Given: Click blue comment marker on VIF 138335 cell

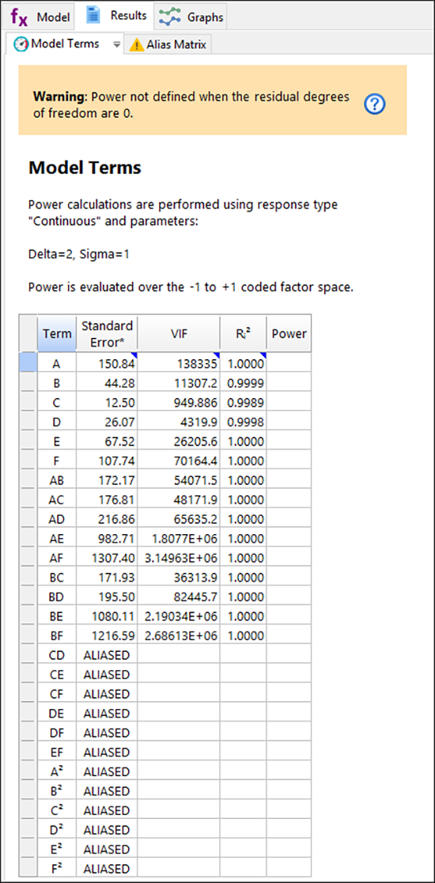Looking at the screenshot, I should 217,355.
